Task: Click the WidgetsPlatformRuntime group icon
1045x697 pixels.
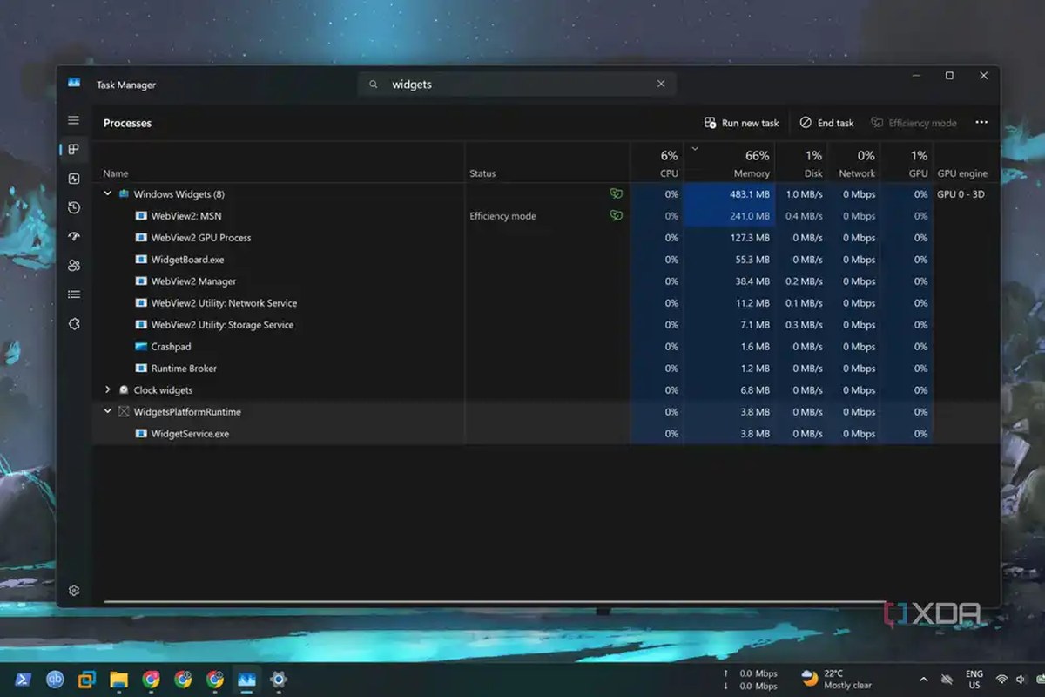Action: (x=125, y=412)
